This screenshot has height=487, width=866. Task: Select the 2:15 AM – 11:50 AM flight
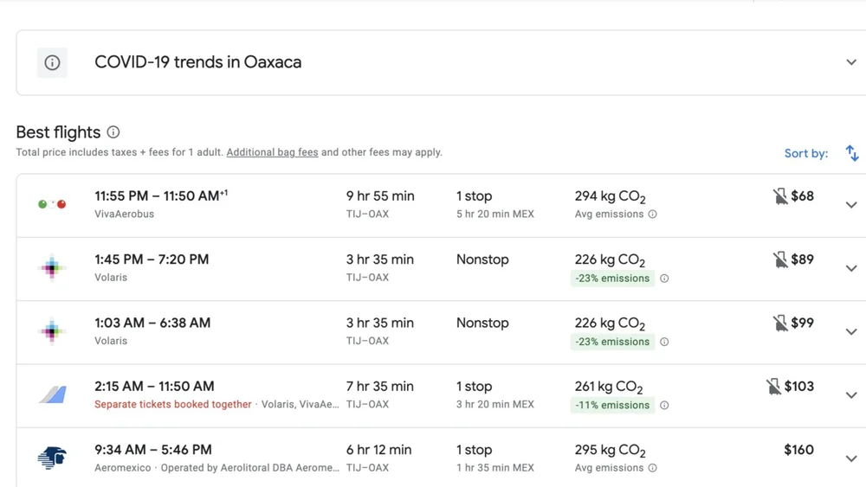point(154,387)
